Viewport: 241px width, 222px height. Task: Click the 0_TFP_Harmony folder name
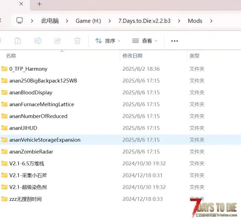click(28, 69)
